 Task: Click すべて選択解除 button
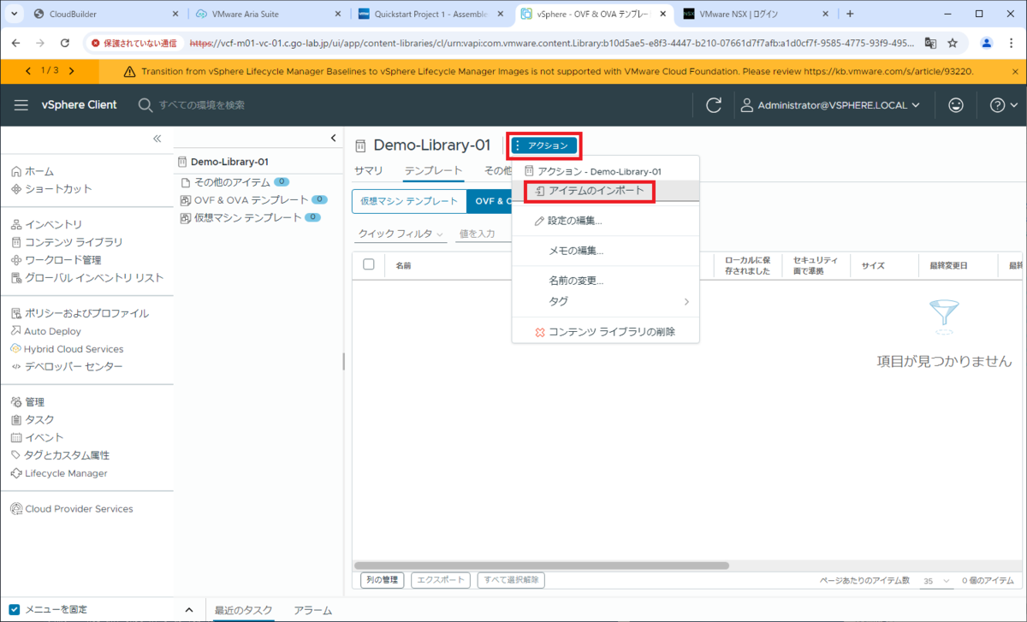point(511,580)
